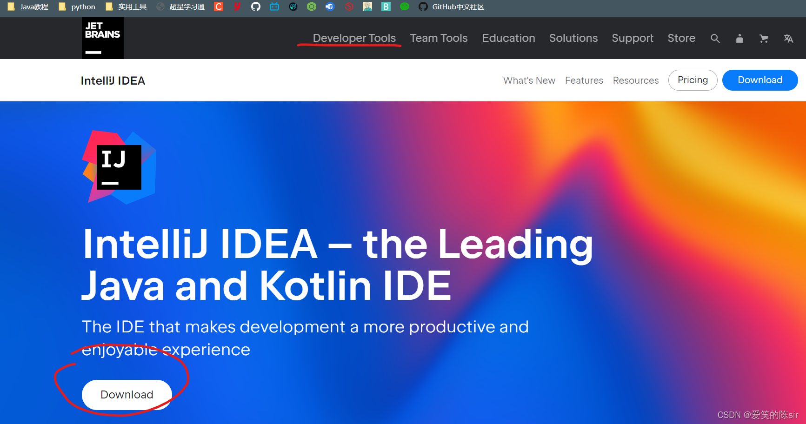Open the Features page

tap(584, 80)
